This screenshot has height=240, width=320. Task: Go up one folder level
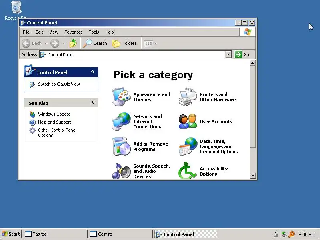(73, 43)
